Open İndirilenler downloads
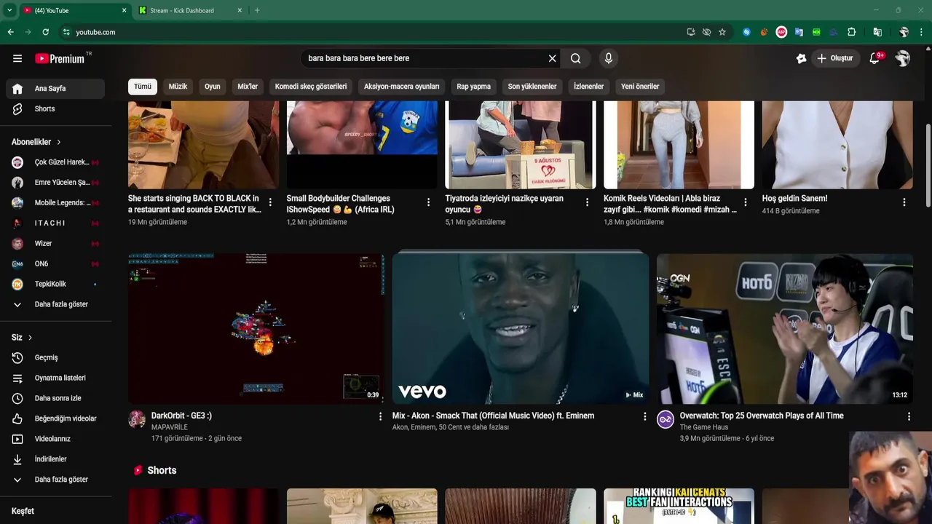The height and width of the screenshot is (524, 932). click(55, 460)
